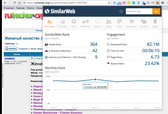Click the Russian Federation rank 42
This screenshot has height=114, width=168.
coord(95,51)
